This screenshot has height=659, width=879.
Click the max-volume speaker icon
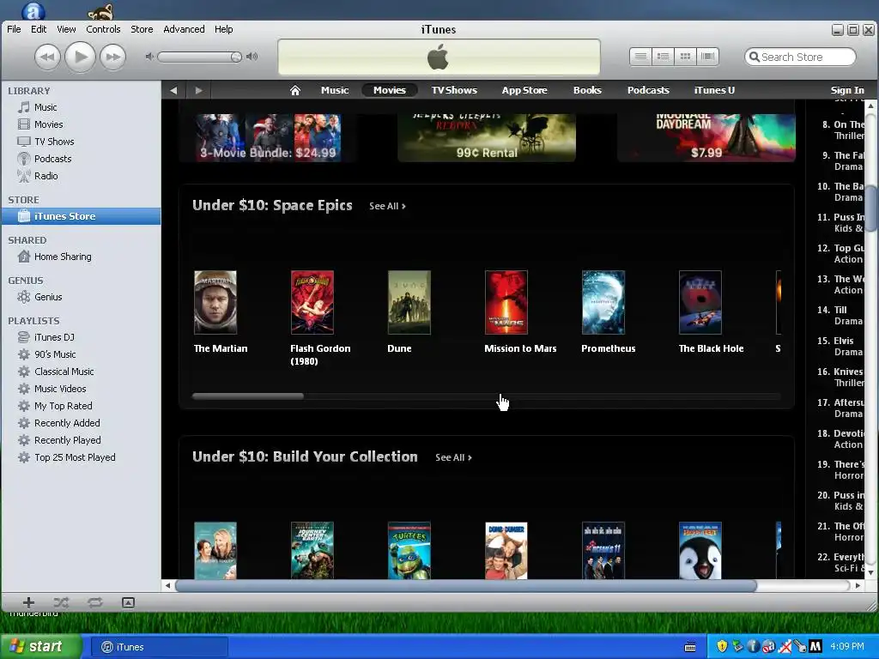252,57
